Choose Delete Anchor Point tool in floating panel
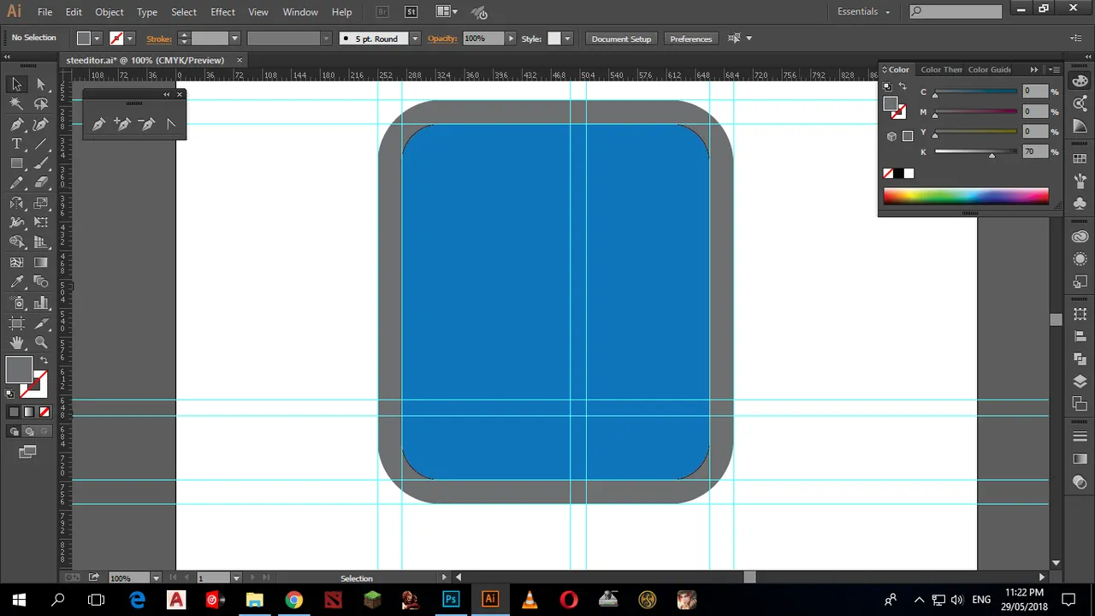 point(146,124)
